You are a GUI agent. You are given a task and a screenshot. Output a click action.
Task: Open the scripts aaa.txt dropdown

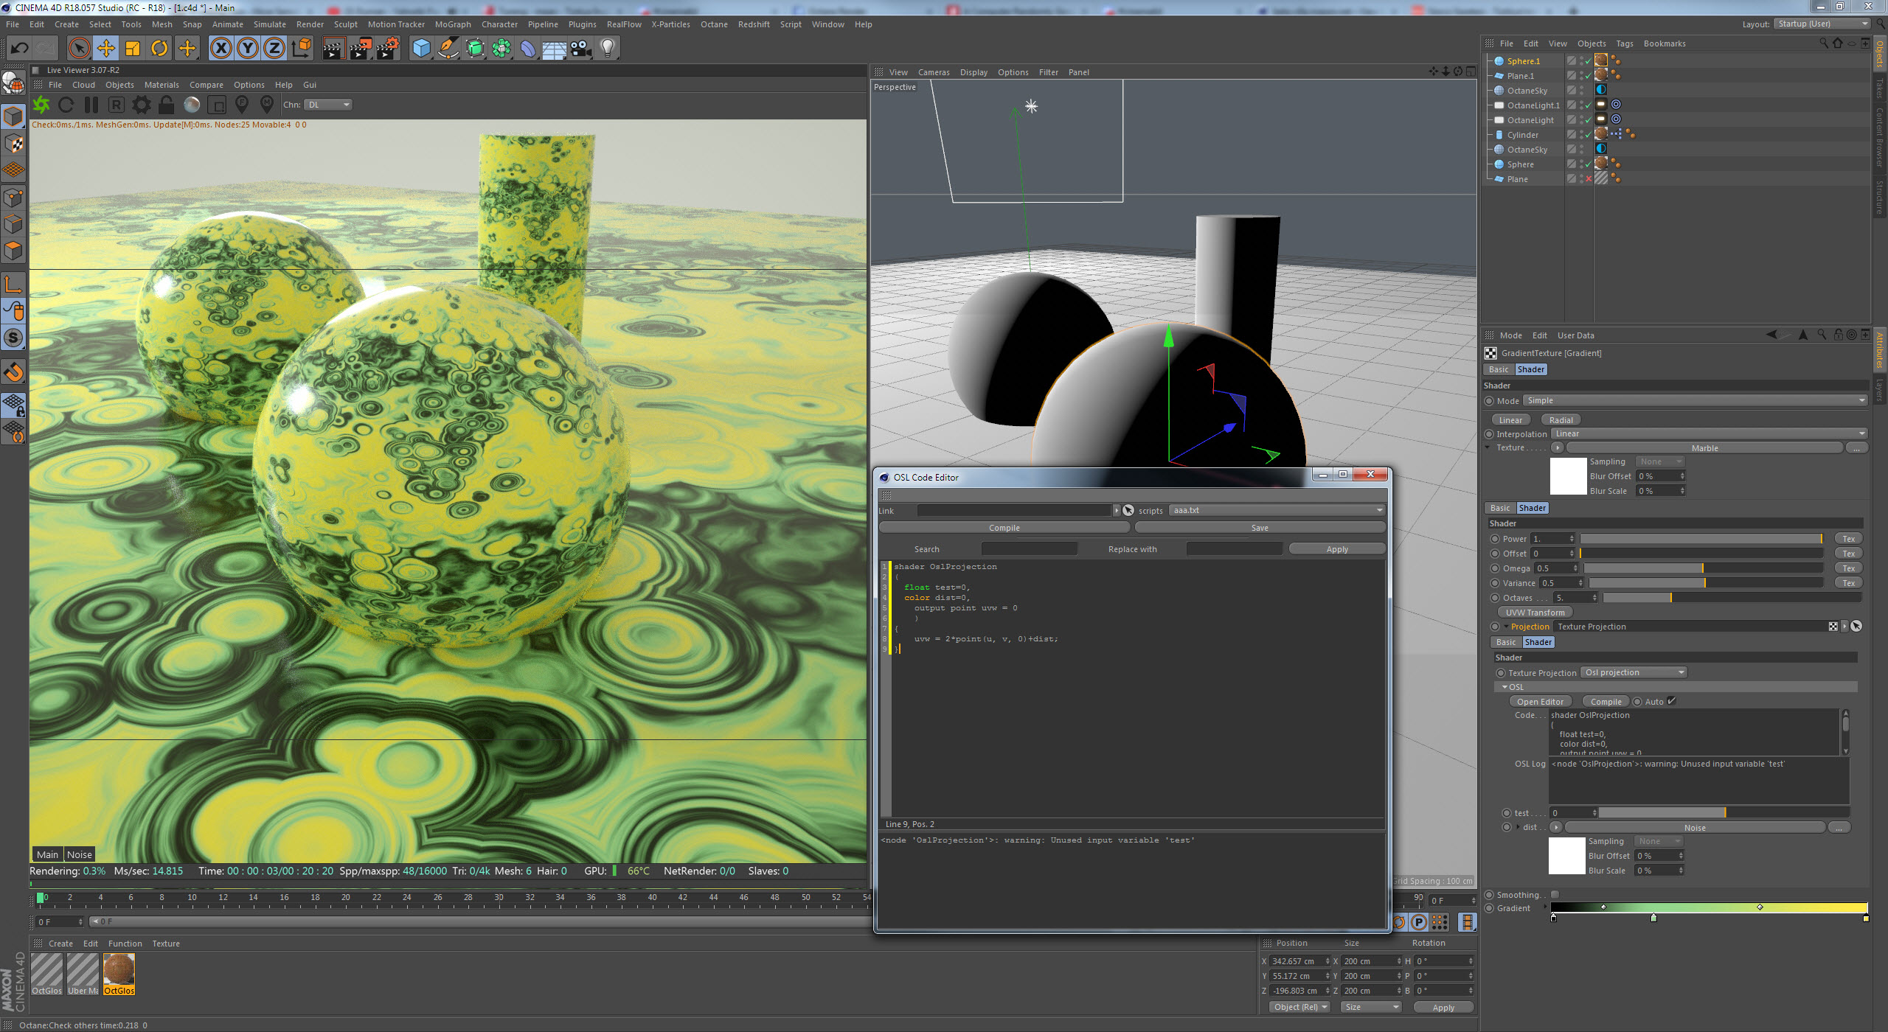pyautogui.click(x=1277, y=510)
